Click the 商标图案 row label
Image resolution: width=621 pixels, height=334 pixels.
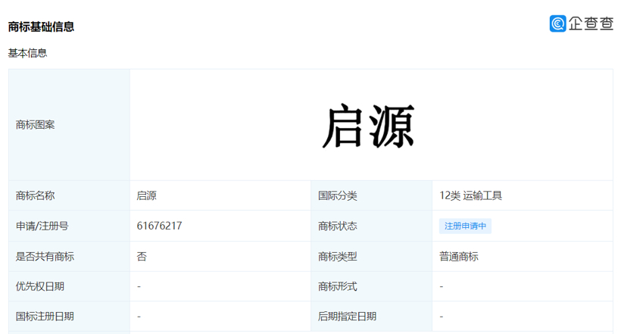[35, 124]
